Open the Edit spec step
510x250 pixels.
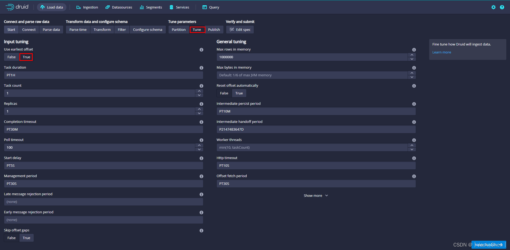[240, 30]
